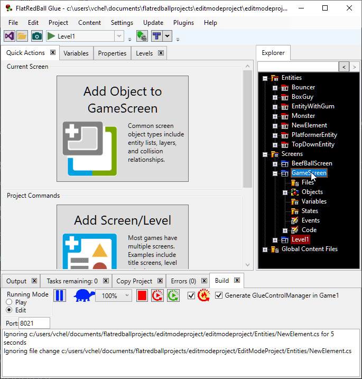Open project in Visual Studio icon
Viewport: 362px width, 379px height.
pyautogui.click(x=9, y=36)
